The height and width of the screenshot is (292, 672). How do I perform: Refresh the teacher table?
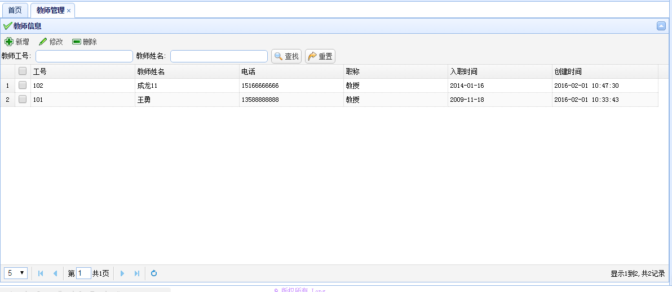coord(154,273)
